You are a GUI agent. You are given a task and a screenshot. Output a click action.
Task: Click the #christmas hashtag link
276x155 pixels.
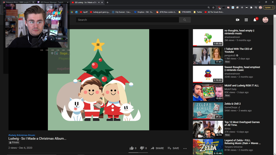[x=22, y=135]
